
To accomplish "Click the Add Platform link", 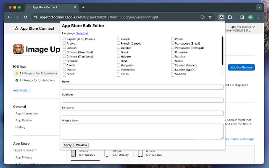I will point(22,90).
